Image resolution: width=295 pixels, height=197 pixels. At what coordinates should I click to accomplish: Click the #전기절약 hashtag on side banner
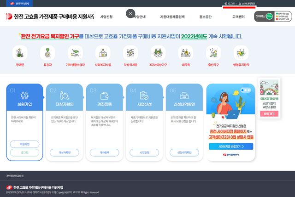[269, 103]
